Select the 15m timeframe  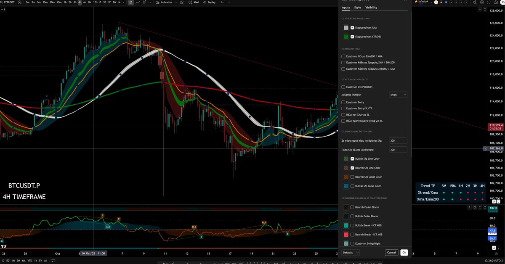pos(45,3)
